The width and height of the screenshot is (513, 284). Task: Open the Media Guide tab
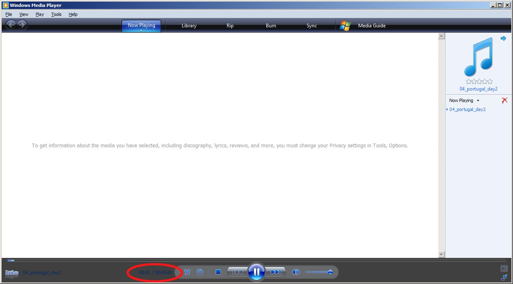click(x=372, y=26)
